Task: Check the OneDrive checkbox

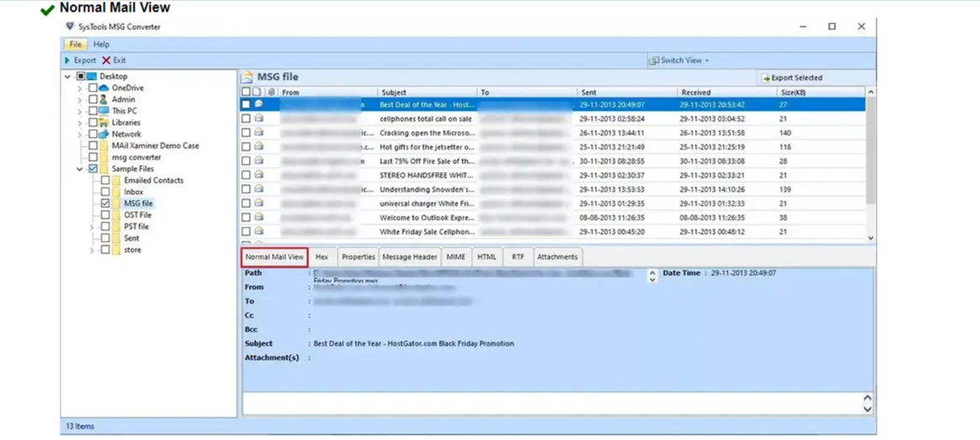Action: tap(93, 88)
